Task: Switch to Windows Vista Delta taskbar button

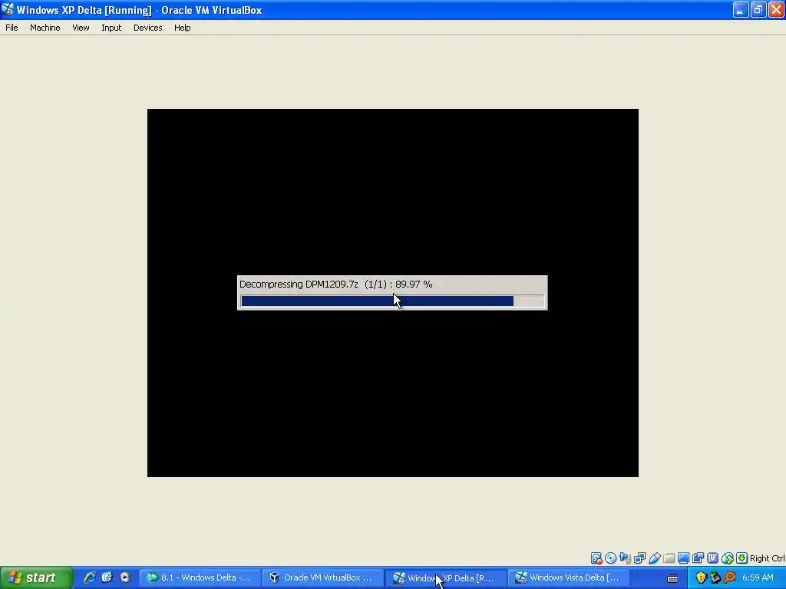Action: (x=569, y=577)
